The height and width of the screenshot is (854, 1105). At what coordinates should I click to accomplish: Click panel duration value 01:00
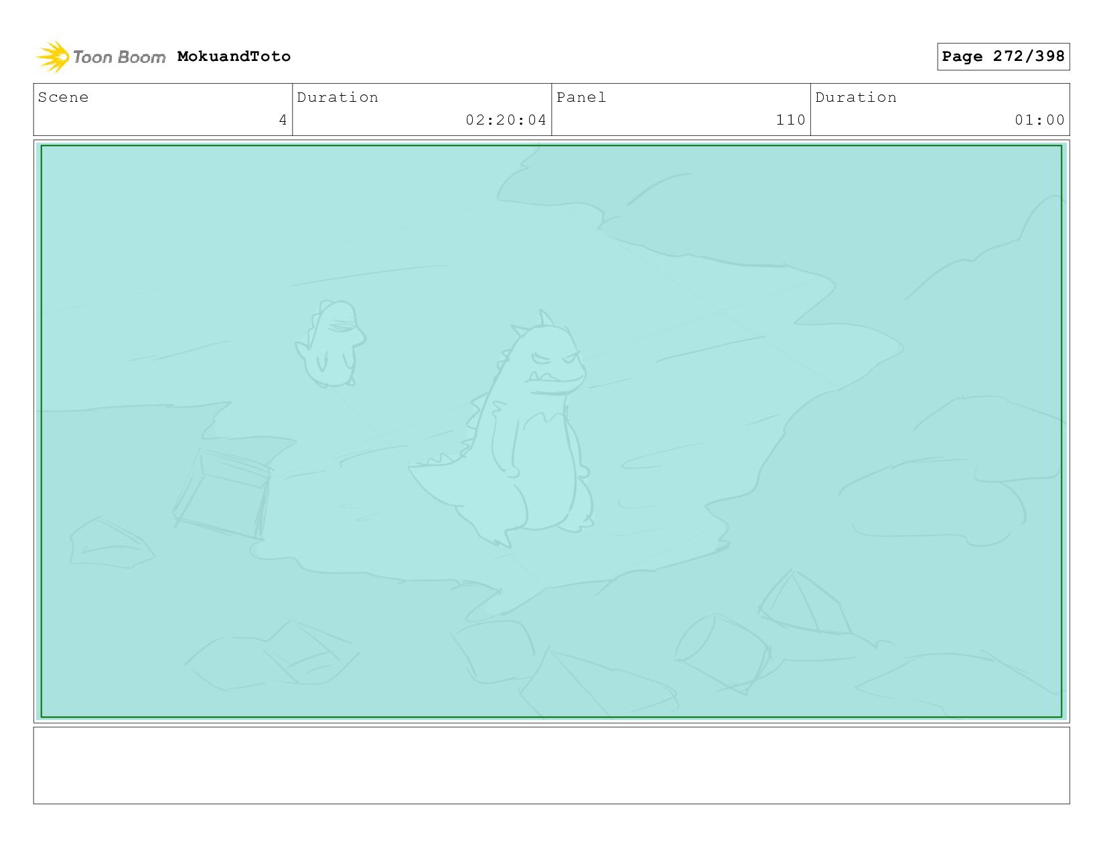coord(1039,120)
